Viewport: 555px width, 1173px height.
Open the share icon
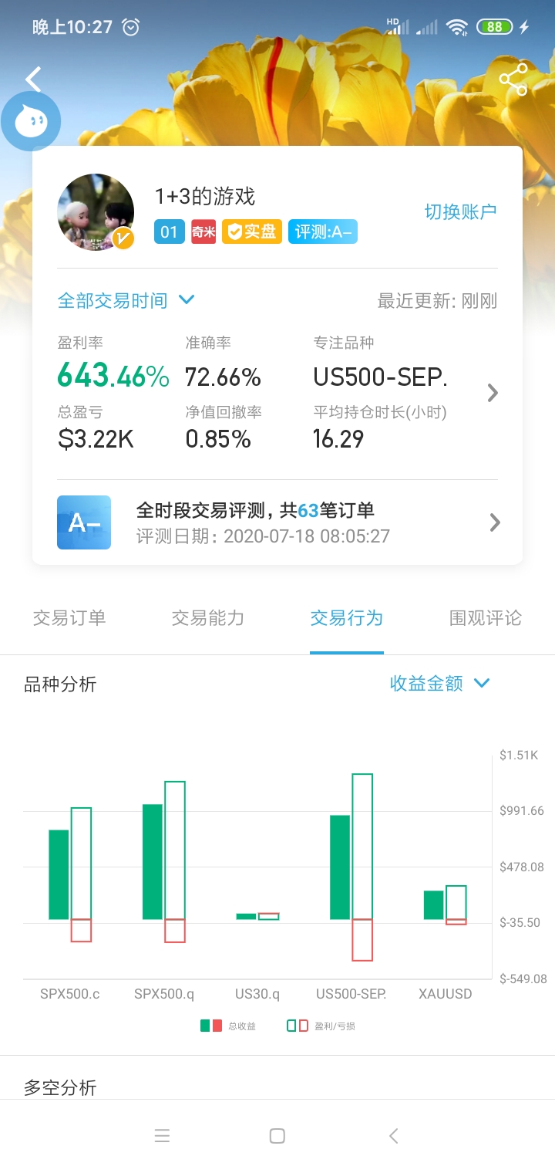coord(513,79)
